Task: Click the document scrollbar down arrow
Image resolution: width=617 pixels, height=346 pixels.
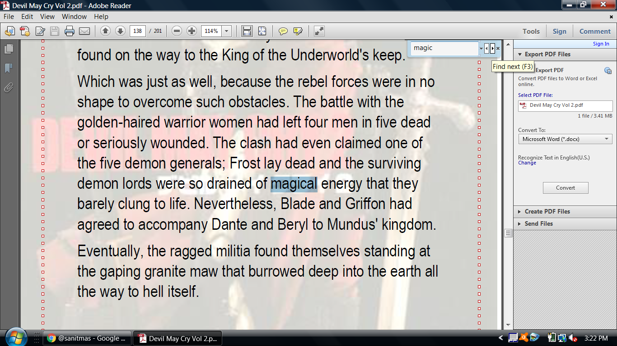Action: click(508, 325)
